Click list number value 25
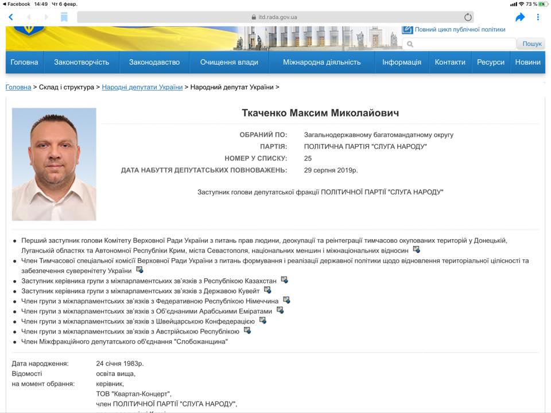This screenshot has height=413, width=551. 308,158
